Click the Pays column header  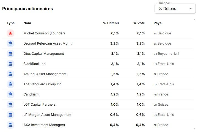click(158, 23)
